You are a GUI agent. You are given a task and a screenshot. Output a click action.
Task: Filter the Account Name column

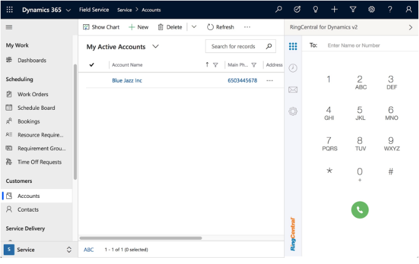[x=215, y=65]
